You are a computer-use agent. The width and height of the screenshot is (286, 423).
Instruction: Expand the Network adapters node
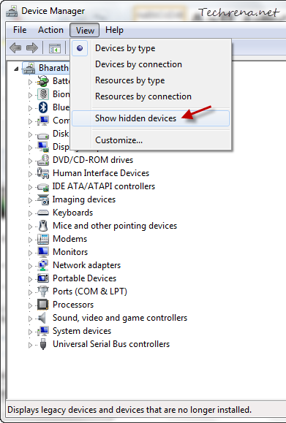pyautogui.click(x=30, y=266)
